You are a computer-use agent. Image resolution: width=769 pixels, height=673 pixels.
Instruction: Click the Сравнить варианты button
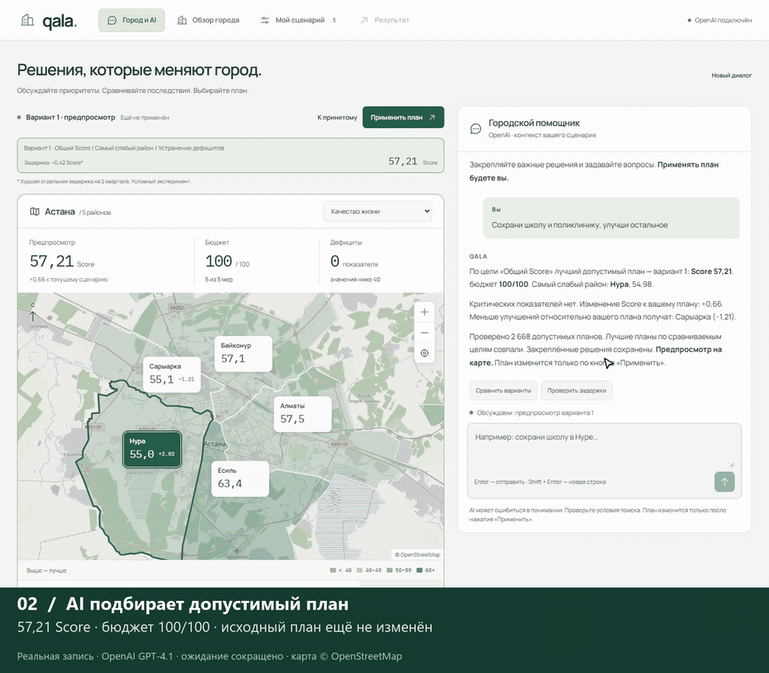click(x=503, y=390)
